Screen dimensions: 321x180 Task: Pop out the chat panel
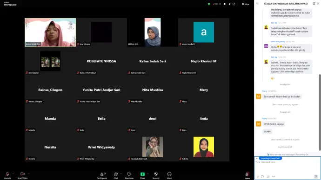[314, 3]
